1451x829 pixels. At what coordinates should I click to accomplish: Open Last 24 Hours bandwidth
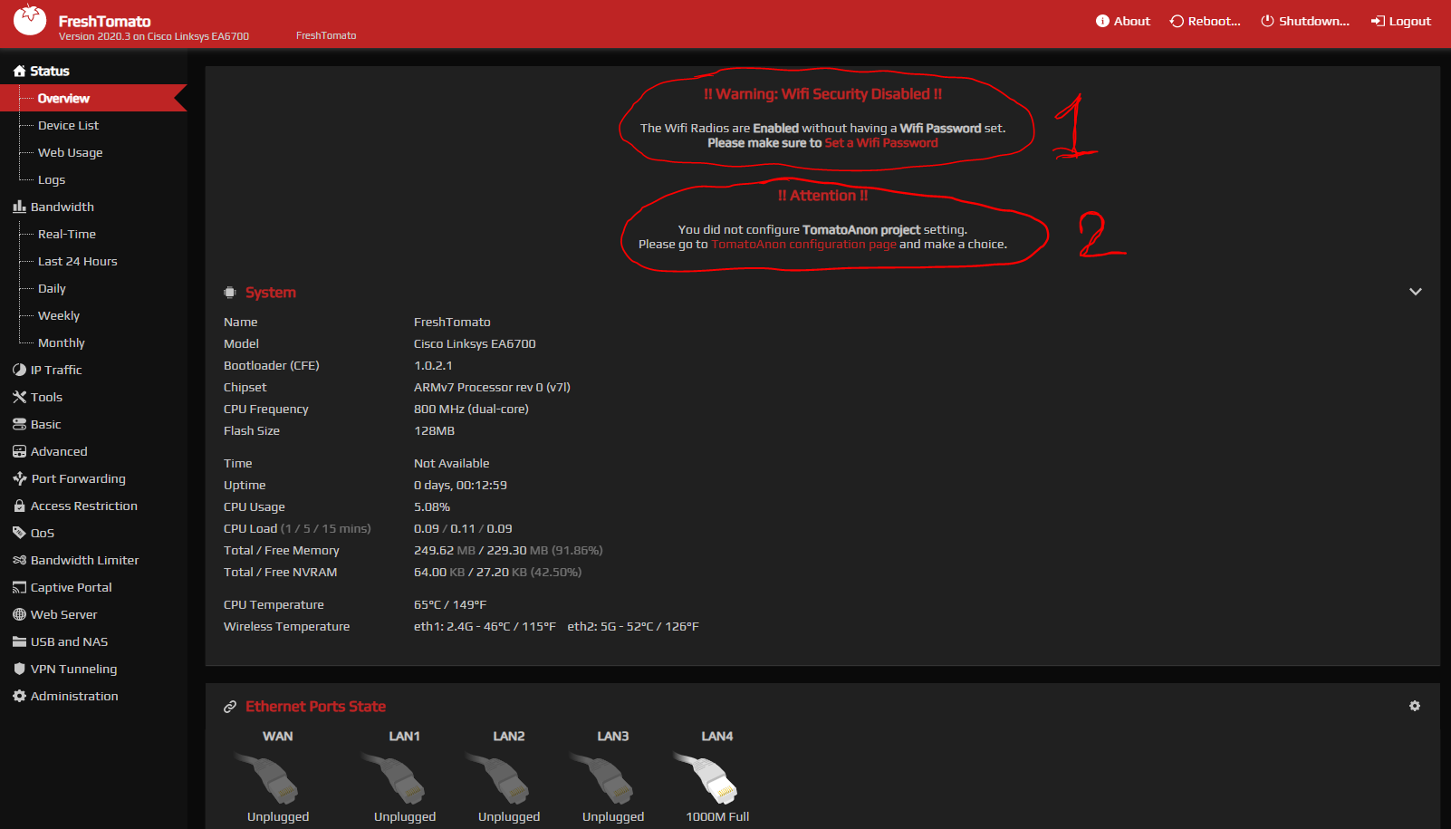(77, 261)
